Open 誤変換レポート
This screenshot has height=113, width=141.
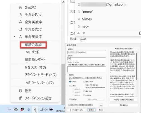(35, 59)
